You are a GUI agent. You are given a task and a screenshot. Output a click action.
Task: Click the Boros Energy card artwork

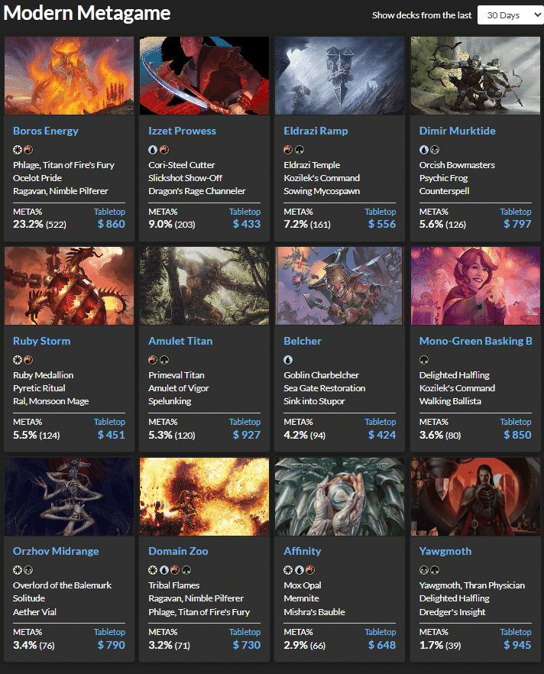point(70,76)
